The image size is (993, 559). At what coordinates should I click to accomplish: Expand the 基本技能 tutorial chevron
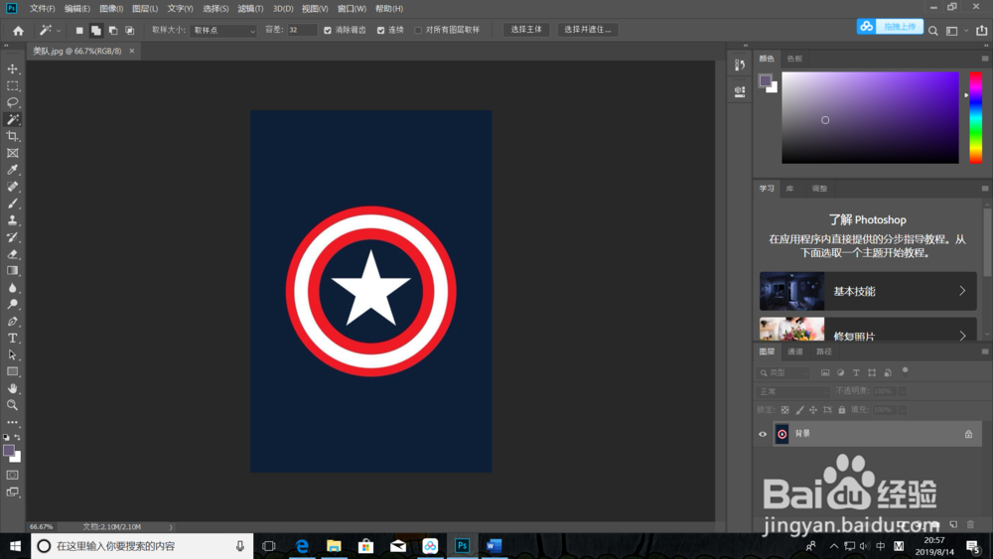[962, 291]
